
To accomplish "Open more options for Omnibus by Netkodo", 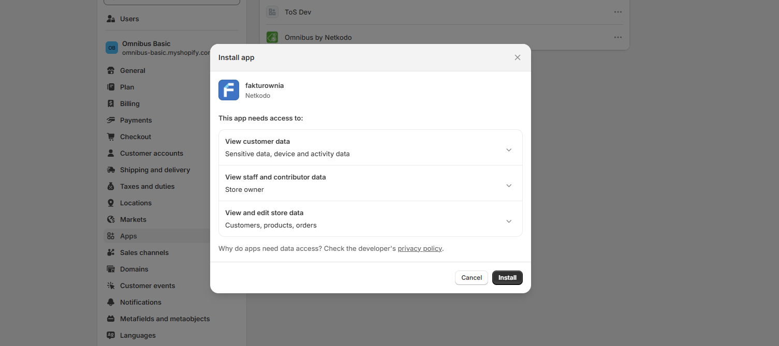I will pyautogui.click(x=618, y=37).
